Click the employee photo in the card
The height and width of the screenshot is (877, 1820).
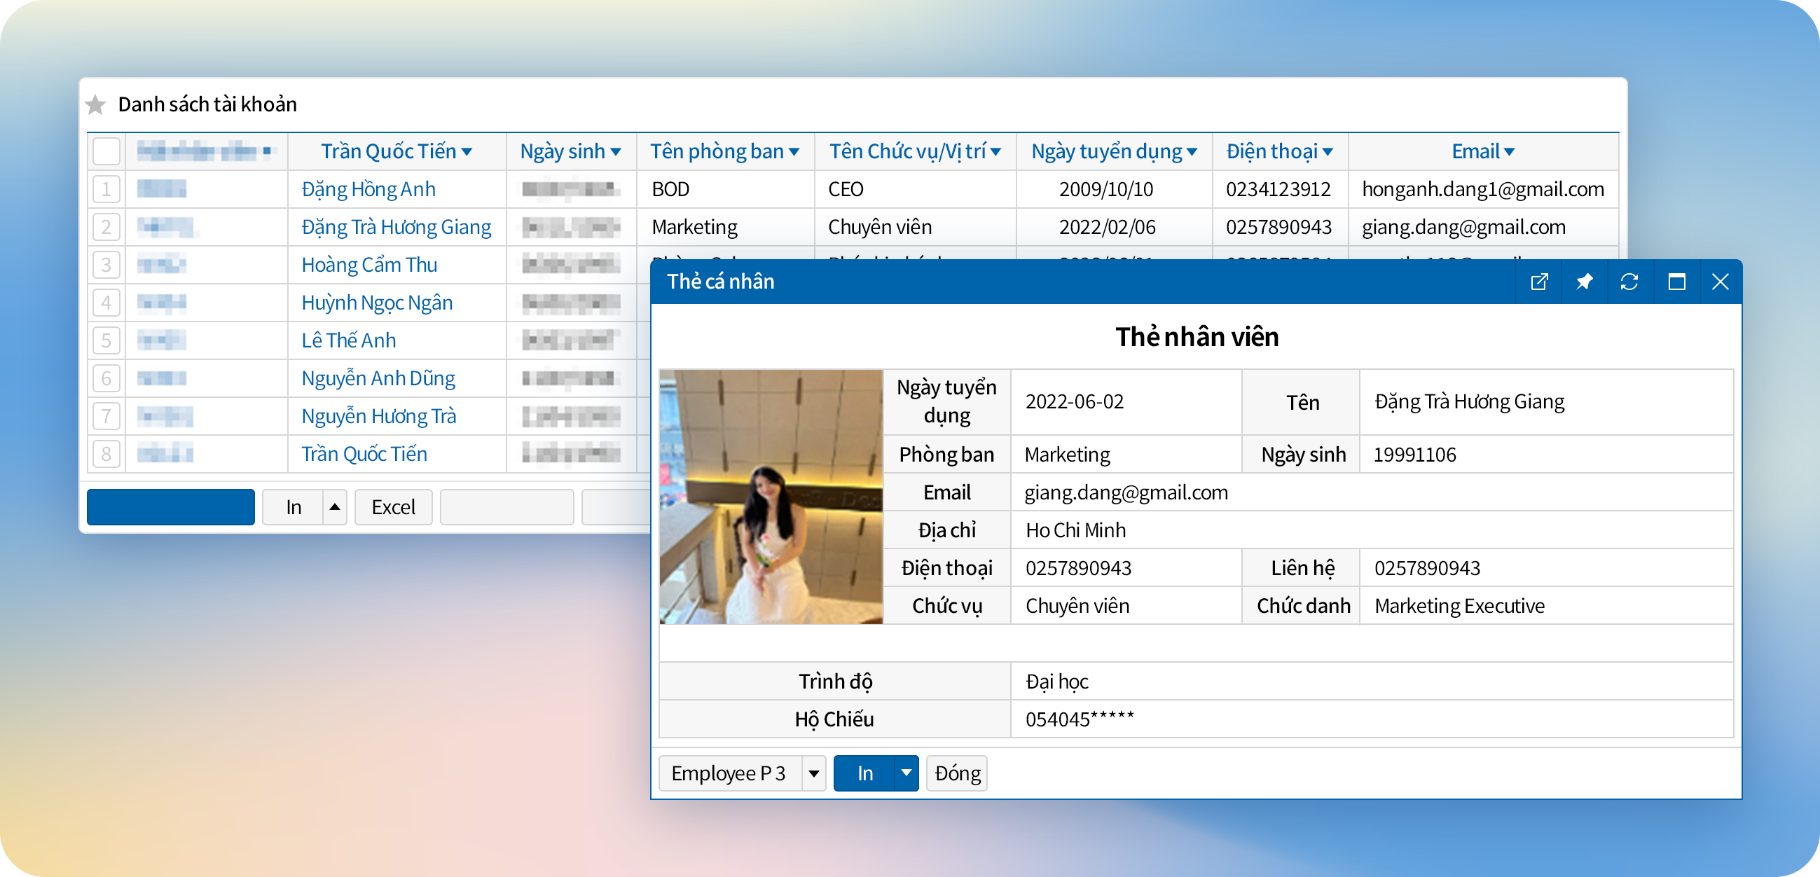pyautogui.click(x=771, y=497)
